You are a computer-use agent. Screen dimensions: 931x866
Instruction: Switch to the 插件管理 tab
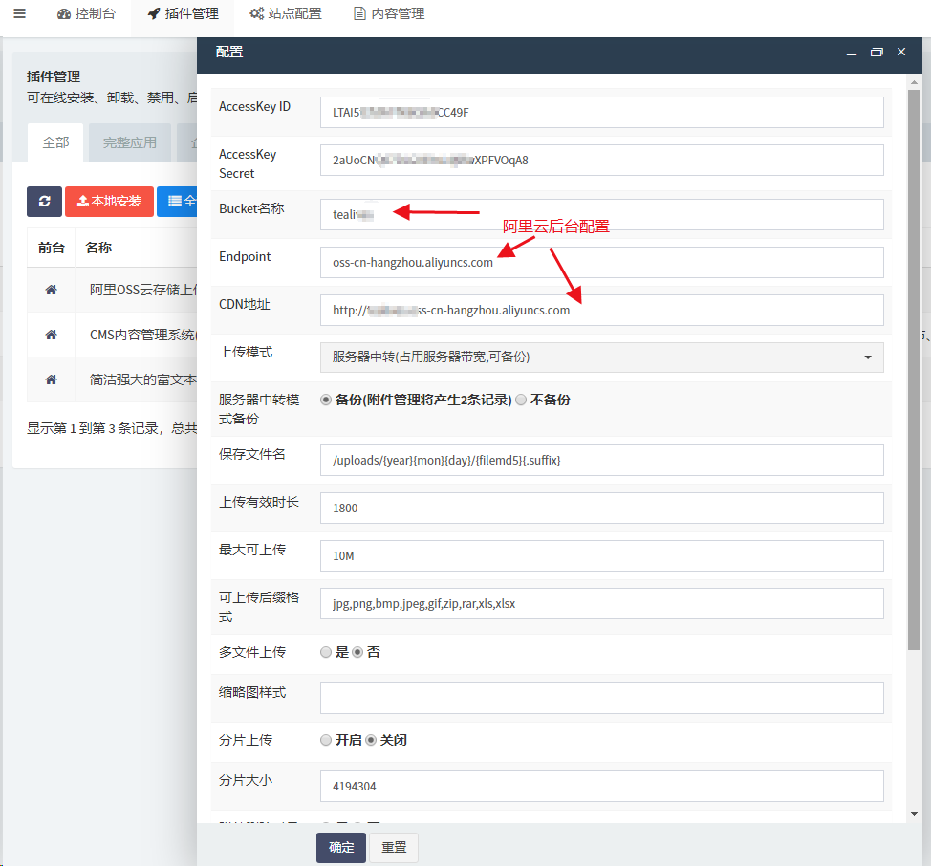click(183, 13)
